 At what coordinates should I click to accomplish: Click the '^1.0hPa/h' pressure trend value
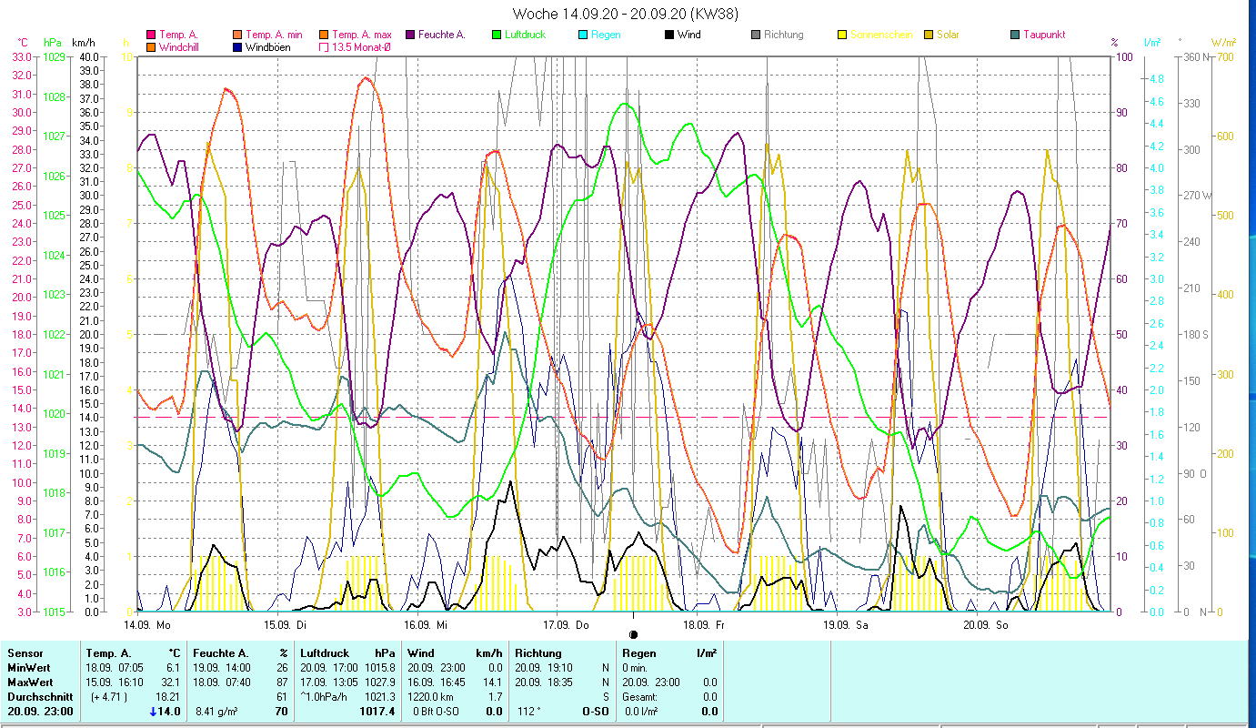(x=326, y=696)
